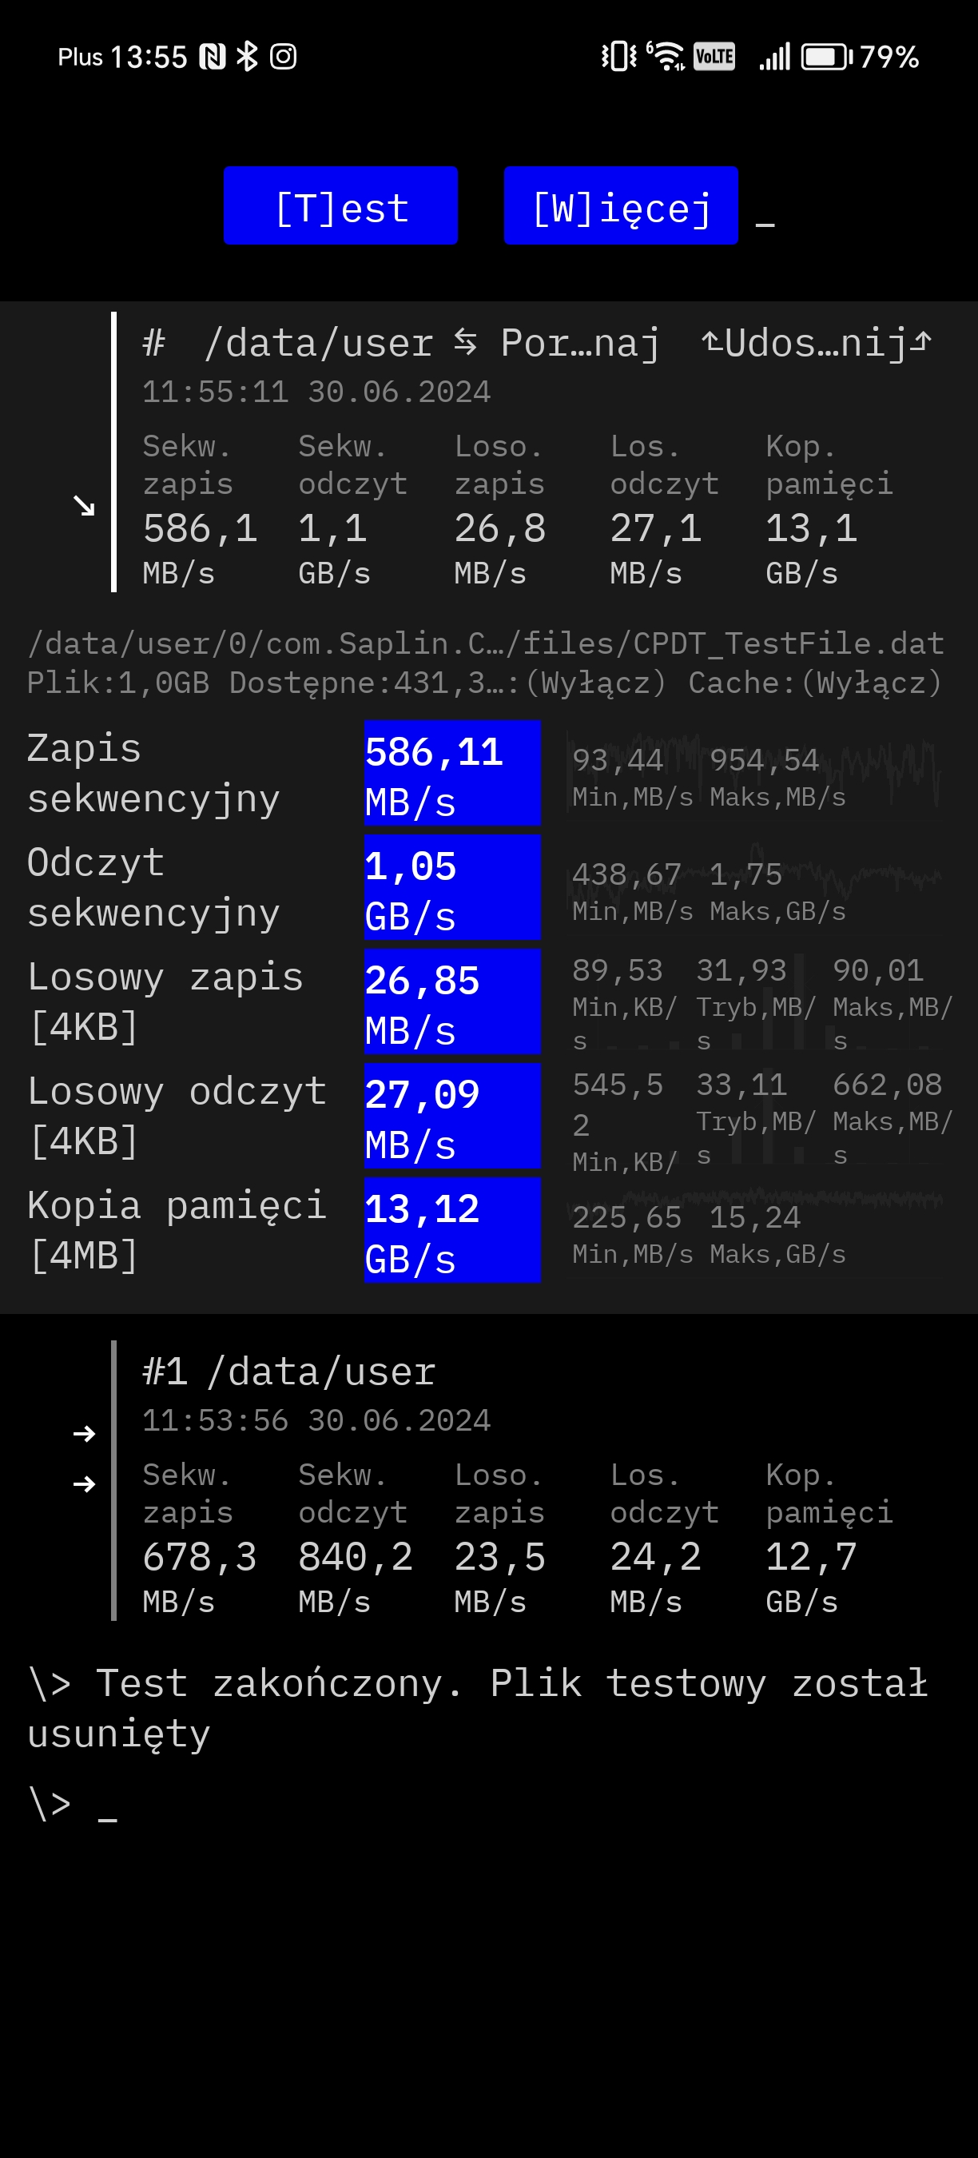
Task: Open the memory copy speed graph
Action: coord(753,1230)
